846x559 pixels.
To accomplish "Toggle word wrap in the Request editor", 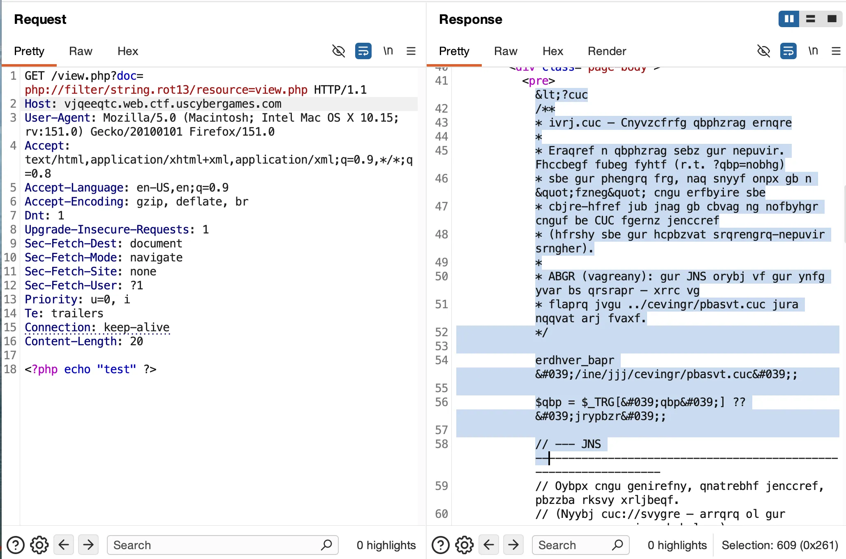I will pos(363,51).
